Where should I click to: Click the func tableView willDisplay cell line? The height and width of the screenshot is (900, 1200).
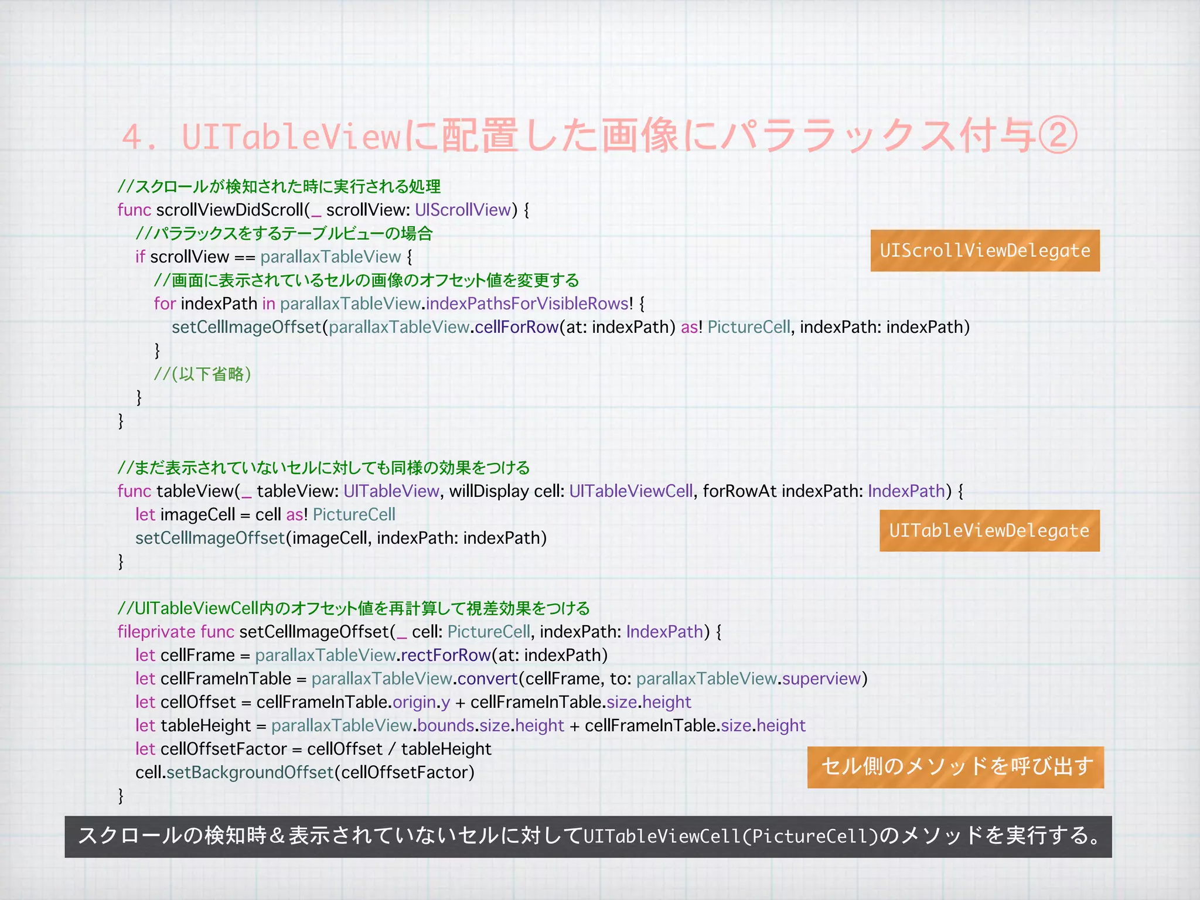point(540,491)
